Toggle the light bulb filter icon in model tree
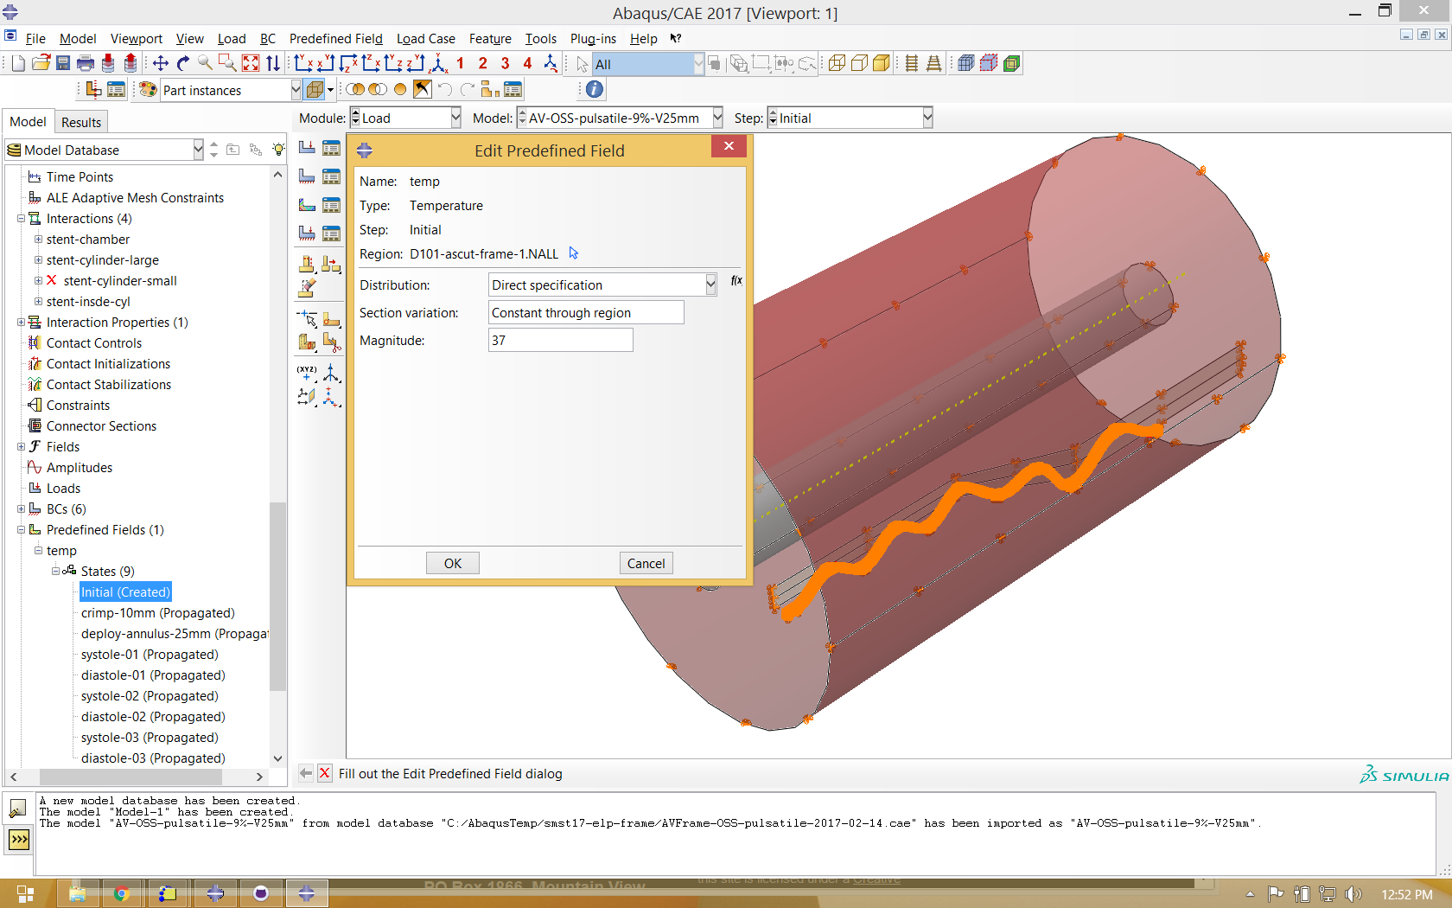This screenshot has width=1452, height=908. (277, 150)
